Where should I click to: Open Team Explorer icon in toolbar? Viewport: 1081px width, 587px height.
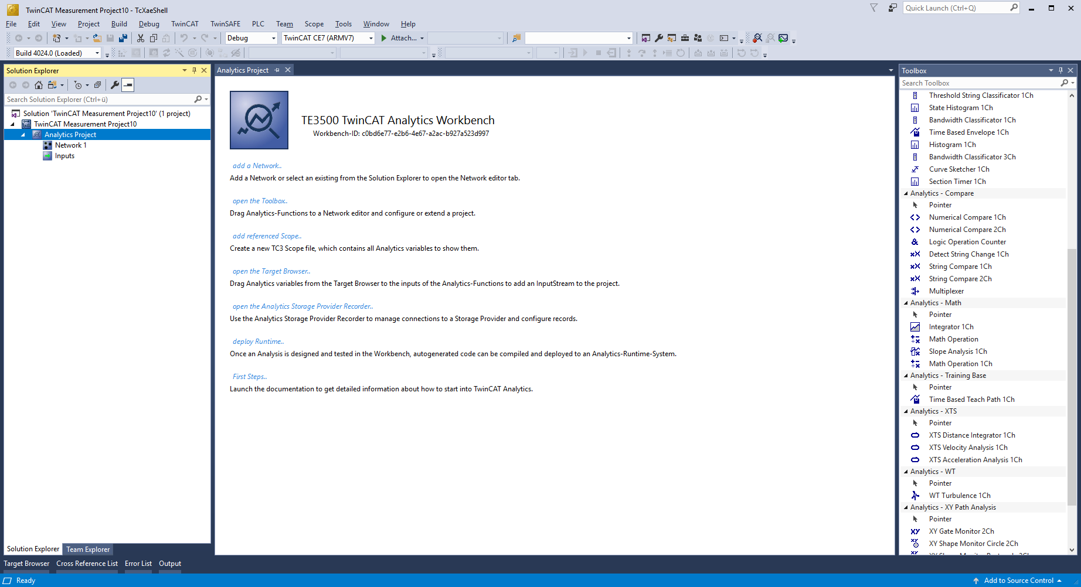pyautogui.click(x=672, y=38)
